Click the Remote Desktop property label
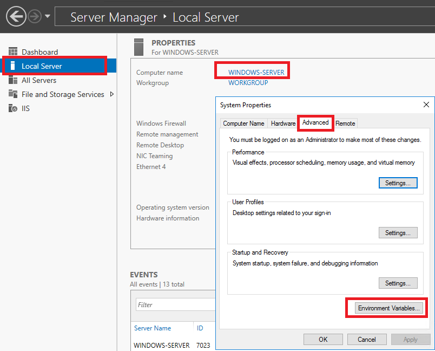Screen dimensions: 435x351 click(x=160, y=145)
